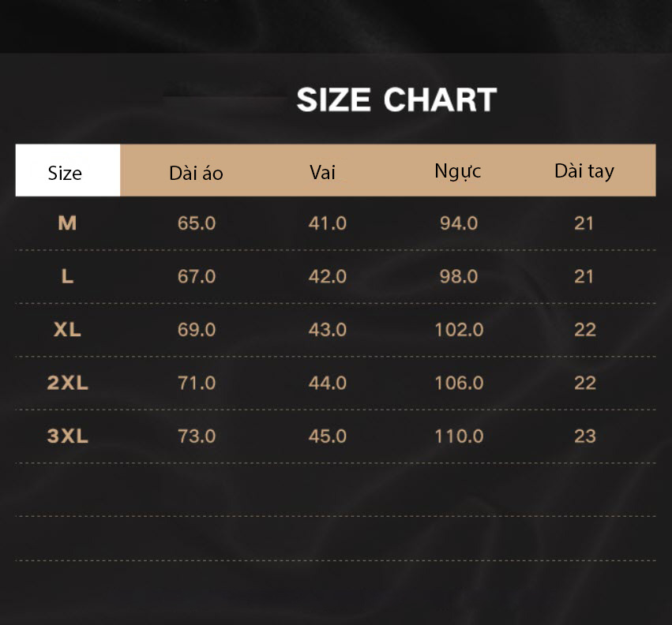Click the 65.0 length value
Image resolution: width=672 pixels, height=625 pixels.
point(197,223)
